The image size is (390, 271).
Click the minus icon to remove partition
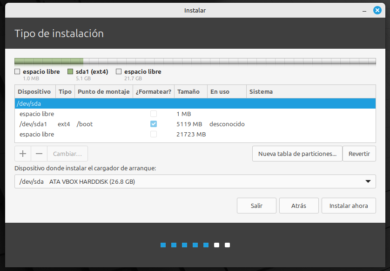(39, 154)
